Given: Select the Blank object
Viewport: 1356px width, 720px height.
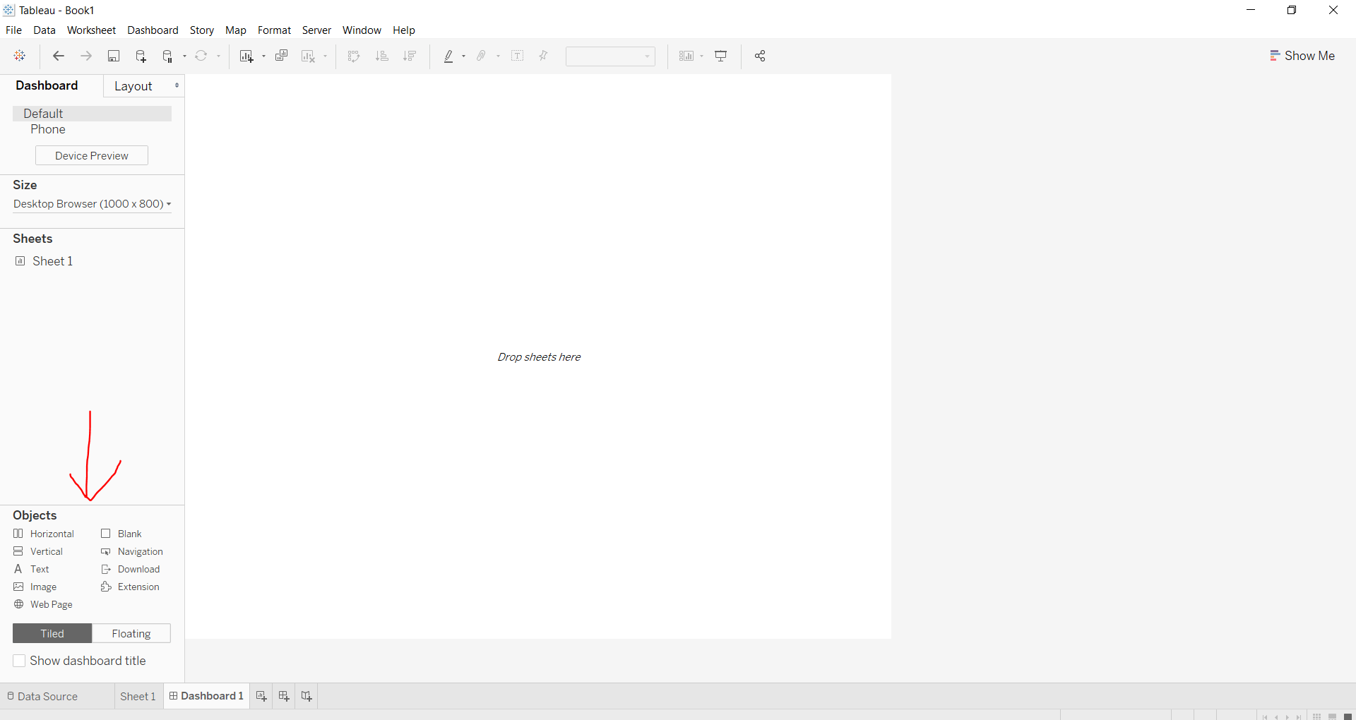Looking at the screenshot, I should [121, 534].
